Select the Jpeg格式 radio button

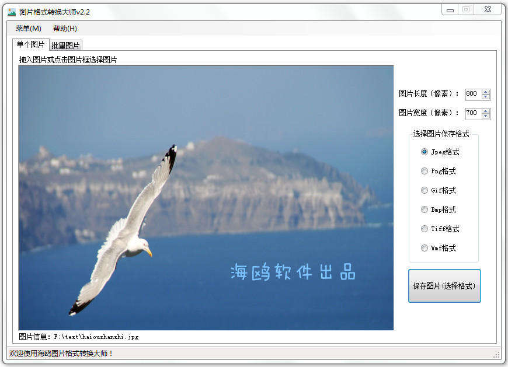click(425, 152)
